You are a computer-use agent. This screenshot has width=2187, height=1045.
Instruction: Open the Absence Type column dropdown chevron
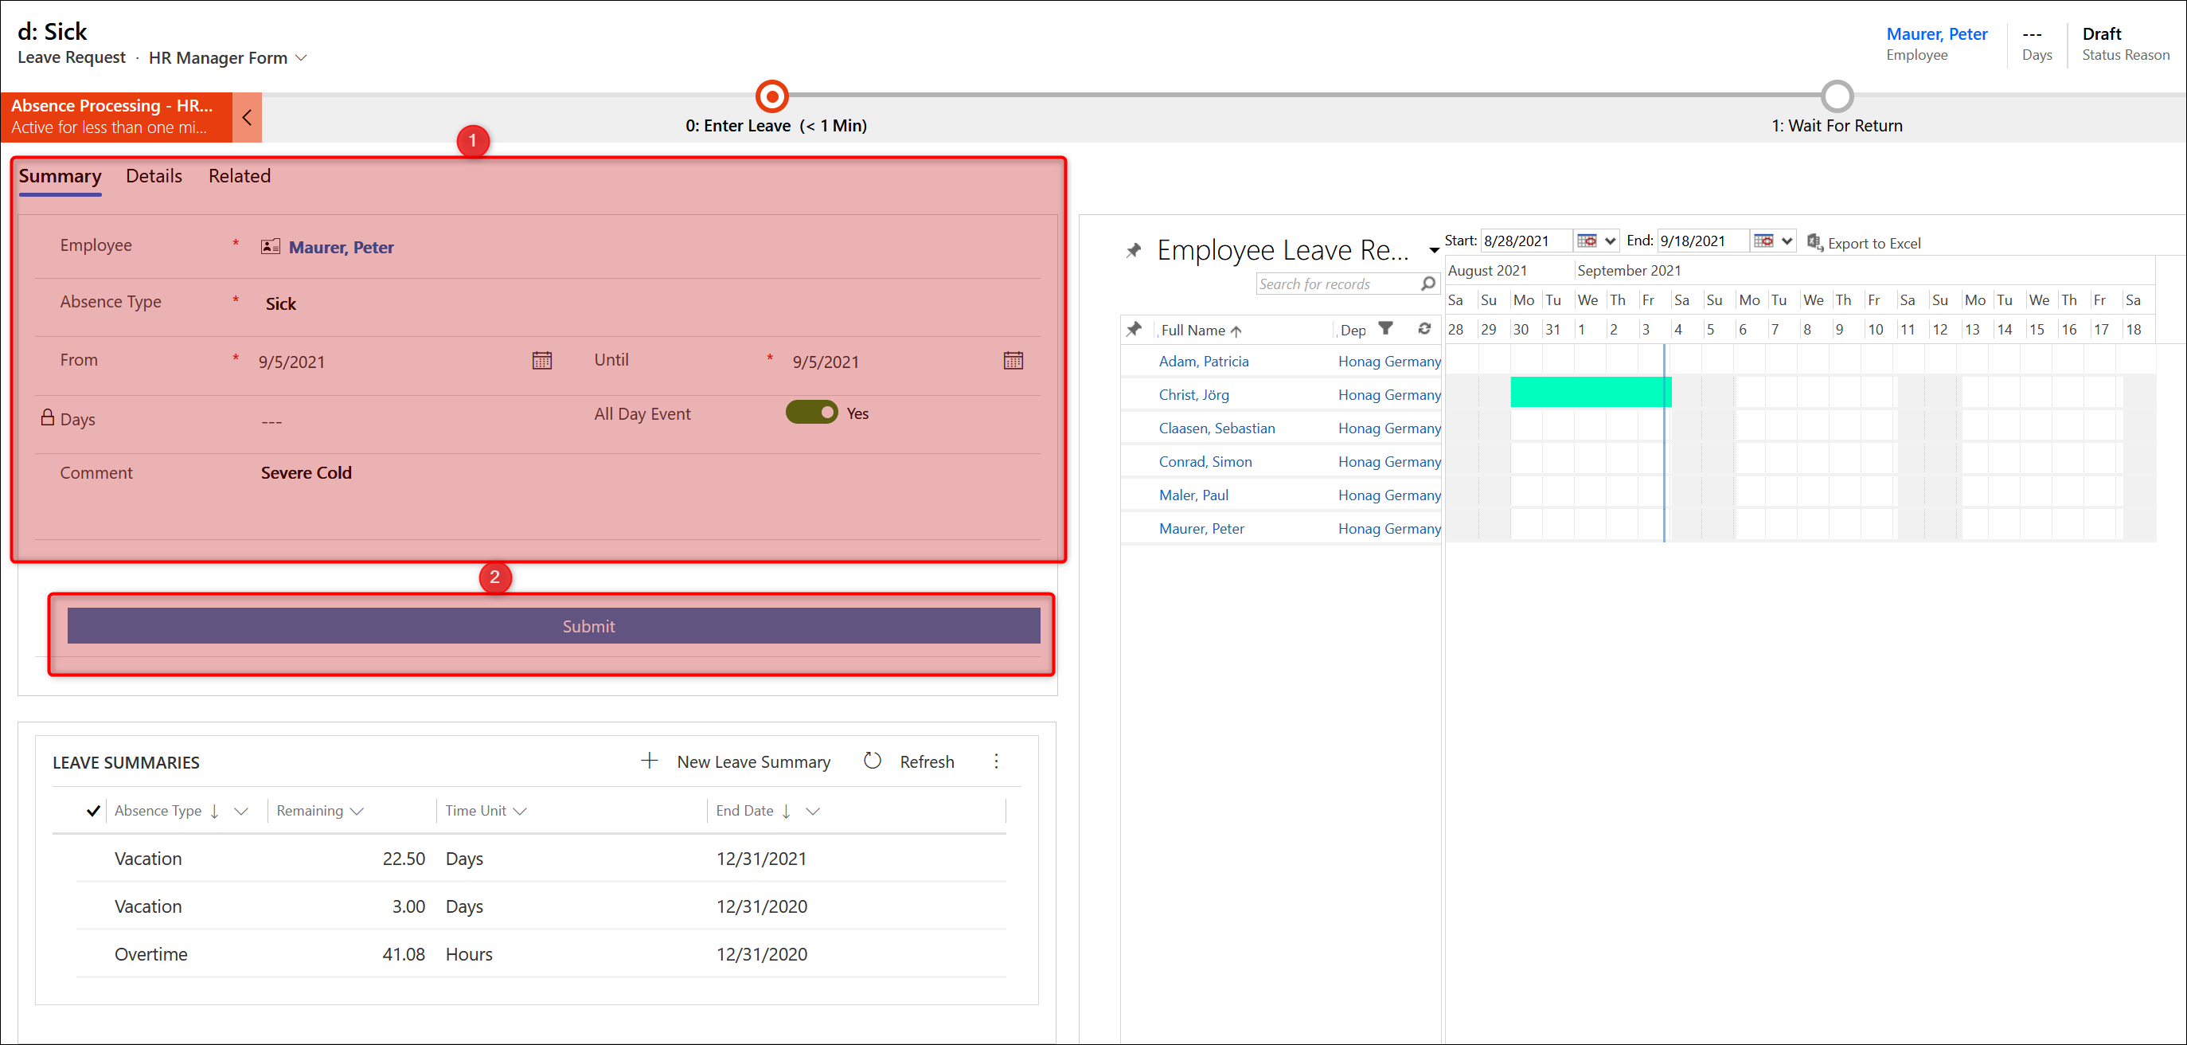(241, 811)
